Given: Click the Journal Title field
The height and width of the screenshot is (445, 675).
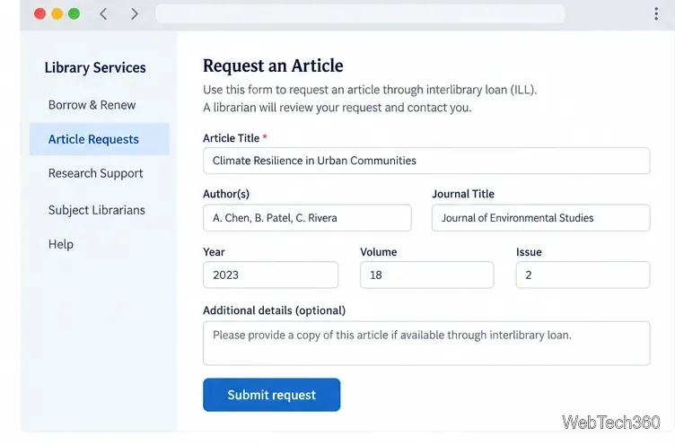Looking at the screenshot, I should (x=540, y=218).
